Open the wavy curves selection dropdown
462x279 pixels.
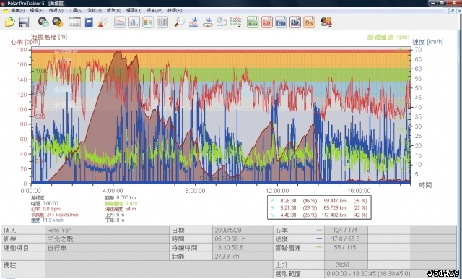click(x=236, y=22)
